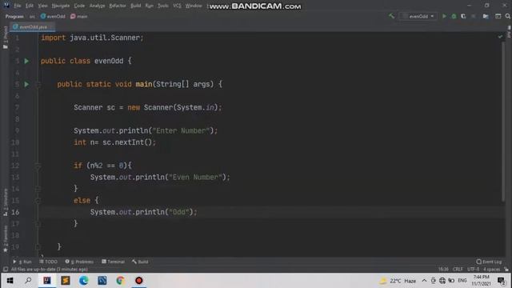Image resolution: width=512 pixels, height=288 pixels.
Task: Collapse main method fold marker on line 5
Action: tap(38, 84)
